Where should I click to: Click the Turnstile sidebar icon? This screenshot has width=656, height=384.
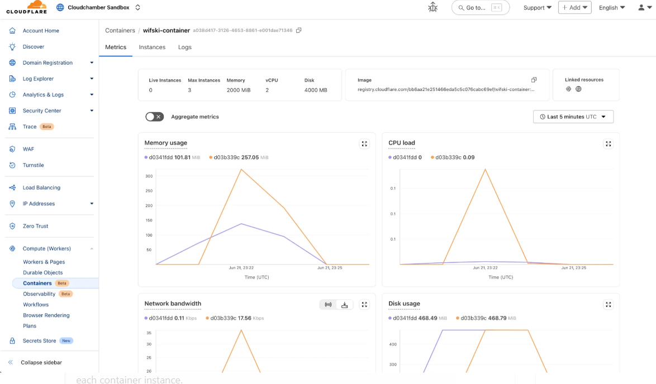point(12,165)
